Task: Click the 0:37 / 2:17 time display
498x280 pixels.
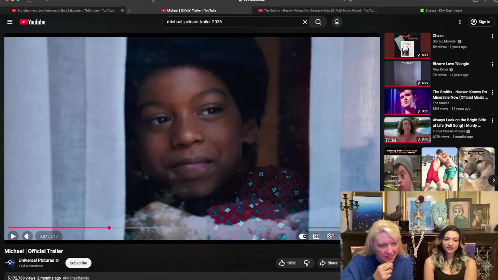Action: [49, 236]
